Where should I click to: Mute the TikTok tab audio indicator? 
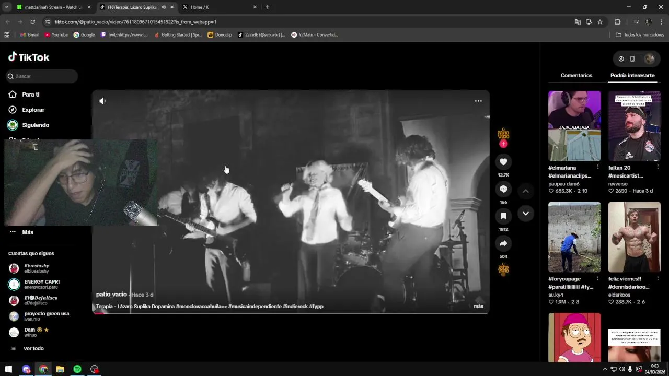(x=164, y=7)
